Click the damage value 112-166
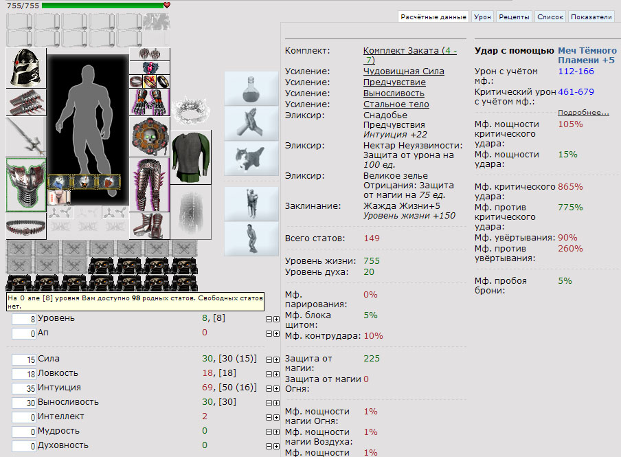Screen dimensions: 621x457 coord(576,71)
